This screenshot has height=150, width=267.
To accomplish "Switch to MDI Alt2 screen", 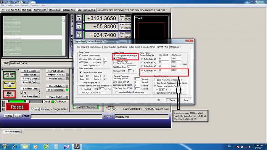I will coord(26,10).
